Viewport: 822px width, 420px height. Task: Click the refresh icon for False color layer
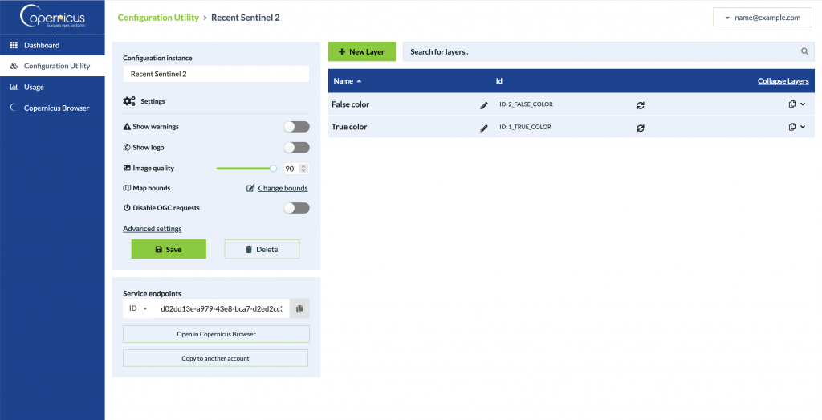coord(641,105)
